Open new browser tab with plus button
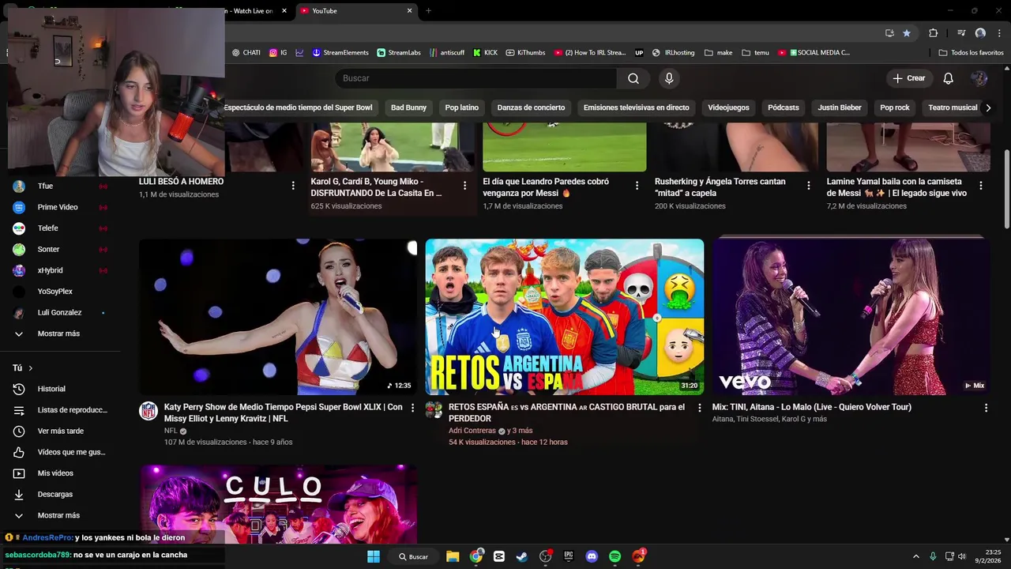 [x=428, y=11]
